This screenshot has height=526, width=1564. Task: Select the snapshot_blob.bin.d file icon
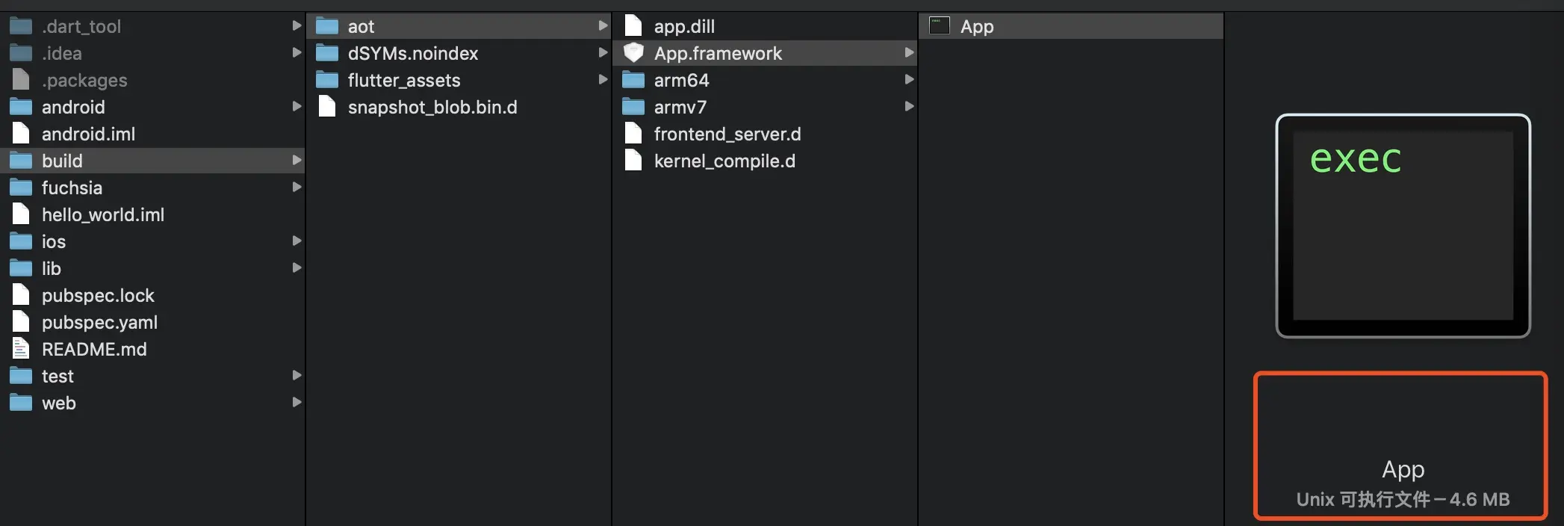click(327, 107)
